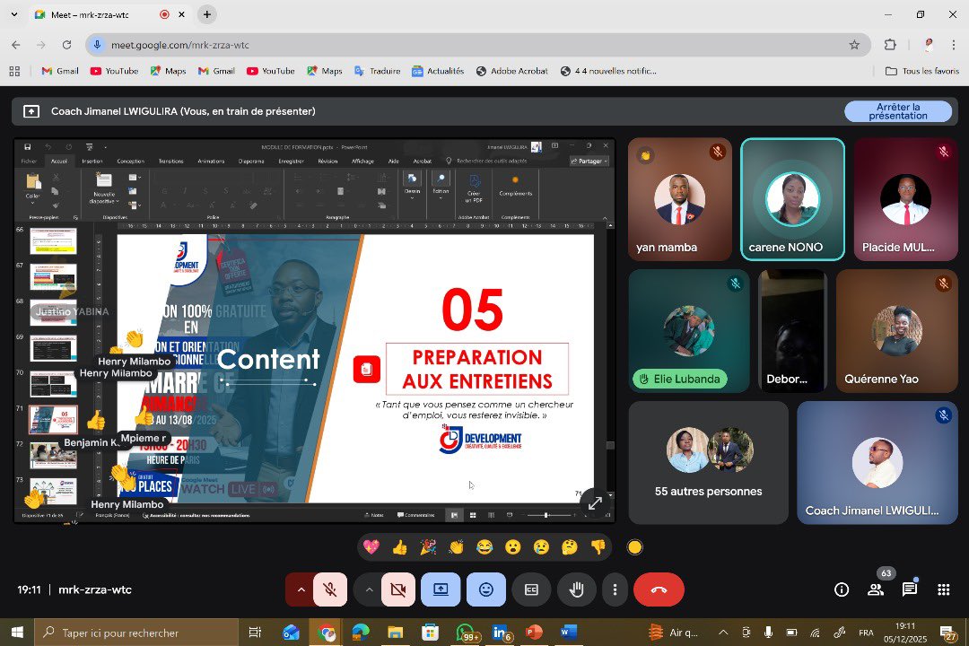
Task: Open the Tous les favoris folder
Action: pyautogui.click(x=922, y=71)
